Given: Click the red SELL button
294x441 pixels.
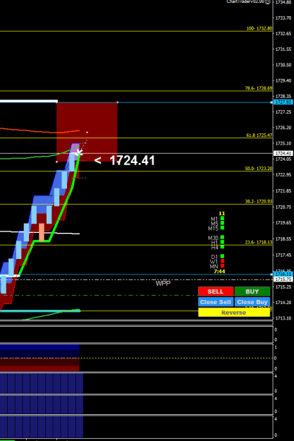Looking at the screenshot, I should click(x=216, y=291).
